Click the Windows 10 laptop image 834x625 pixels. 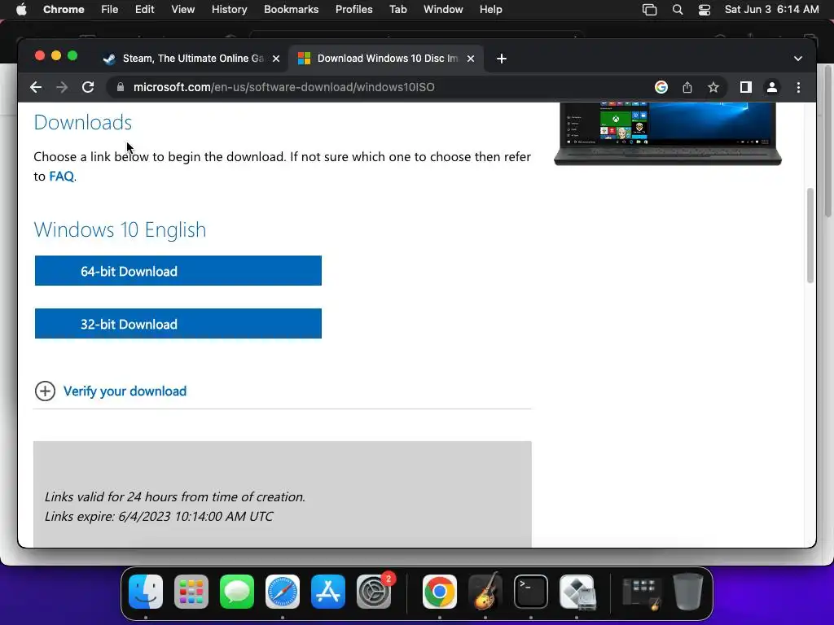click(x=668, y=133)
